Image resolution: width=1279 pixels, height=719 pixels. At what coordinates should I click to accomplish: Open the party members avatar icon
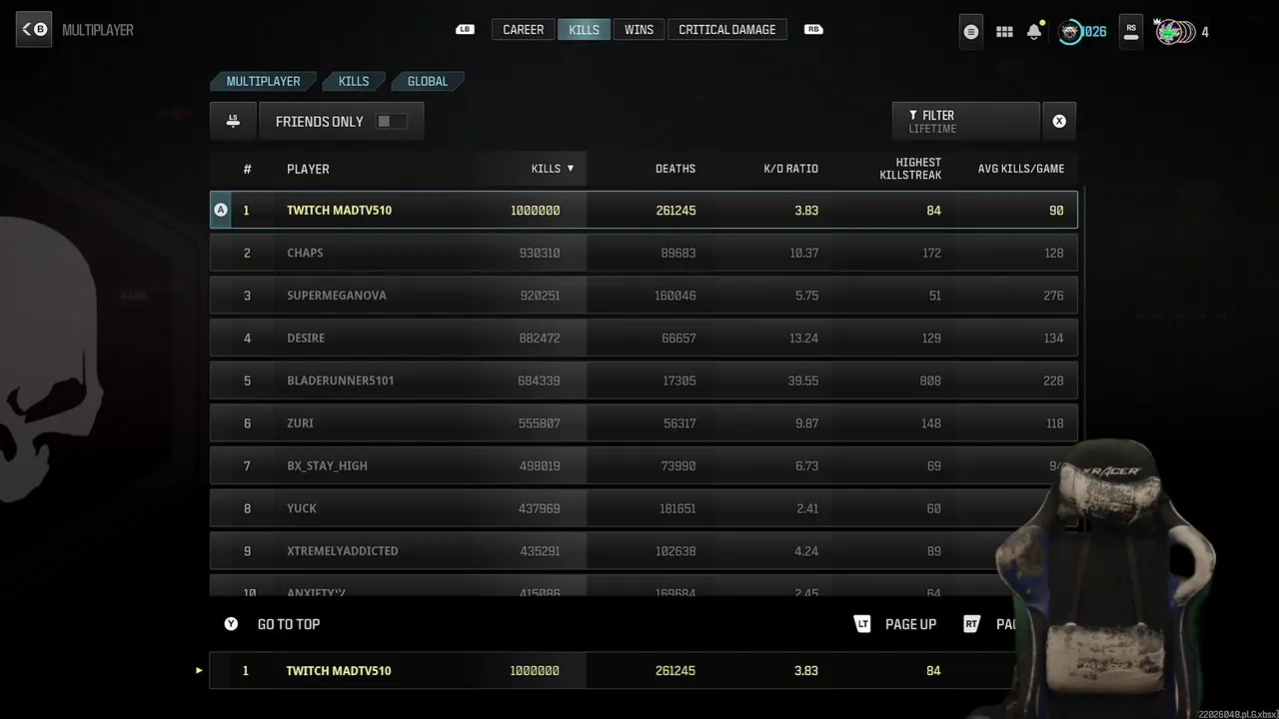point(1174,32)
